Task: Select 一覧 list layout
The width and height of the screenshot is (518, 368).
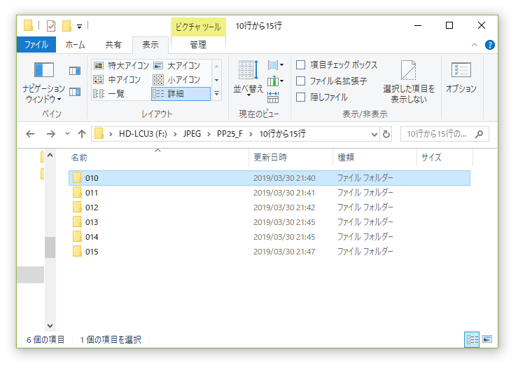Action: (121, 94)
